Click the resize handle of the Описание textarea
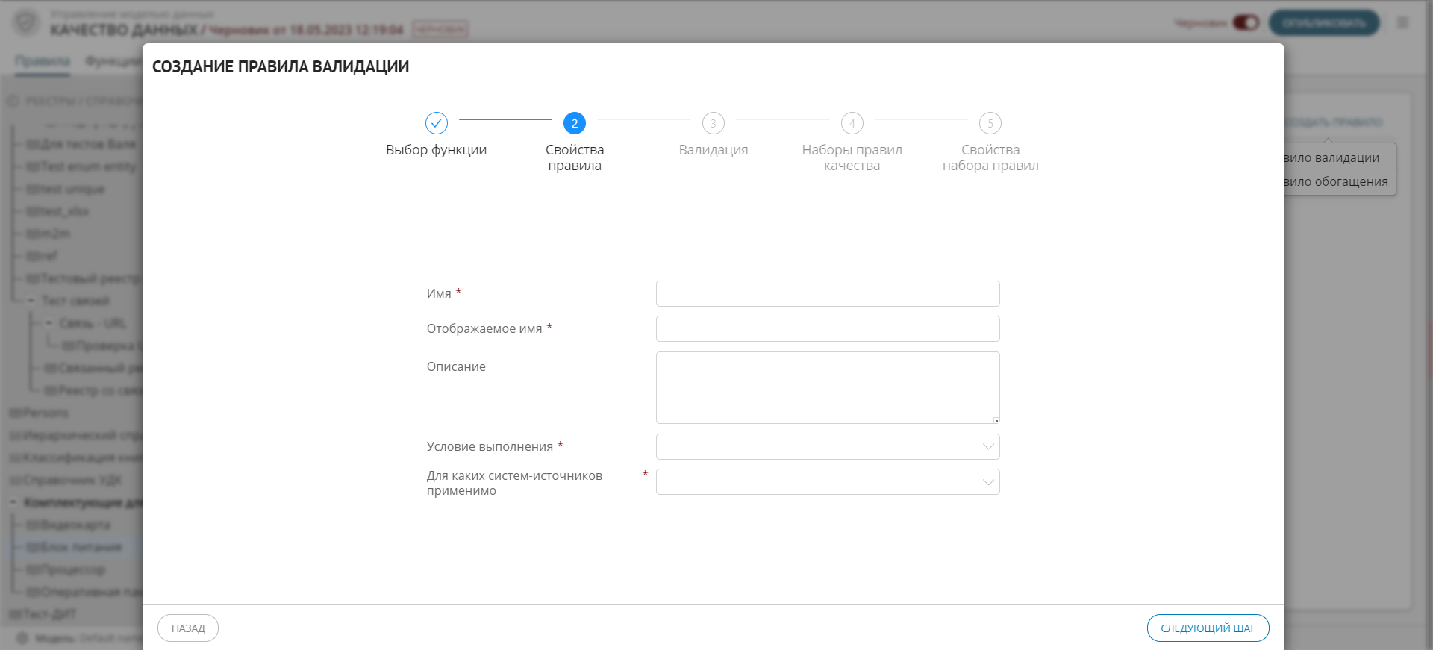The height and width of the screenshot is (650, 1433). (x=996, y=420)
